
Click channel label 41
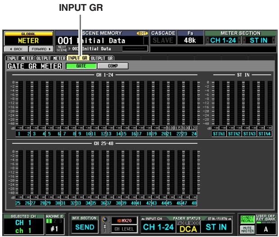[139, 203]
